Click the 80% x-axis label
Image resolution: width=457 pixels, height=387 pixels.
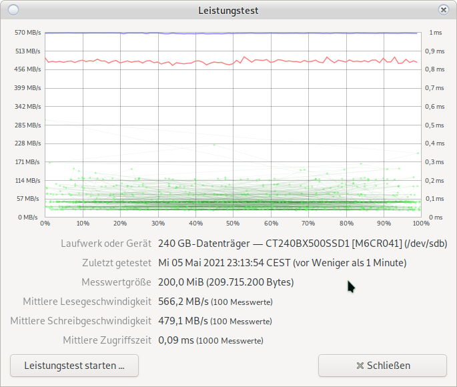pyautogui.click(x=346, y=224)
